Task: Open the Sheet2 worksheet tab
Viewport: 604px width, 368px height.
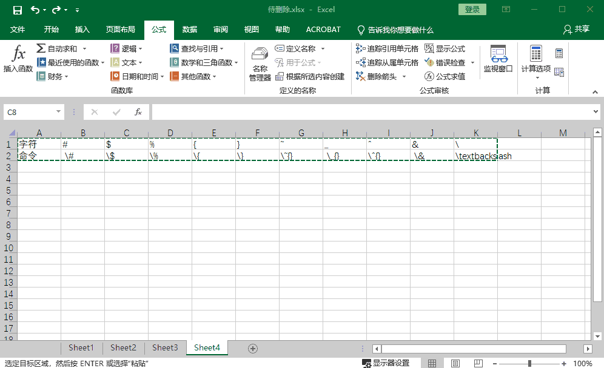Action: pos(123,348)
